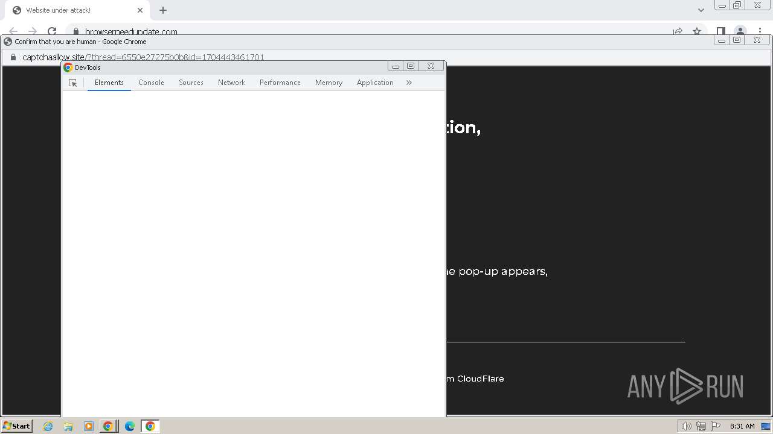Expand the tab search dropdown arrow
The image size is (773, 434).
tap(701, 10)
